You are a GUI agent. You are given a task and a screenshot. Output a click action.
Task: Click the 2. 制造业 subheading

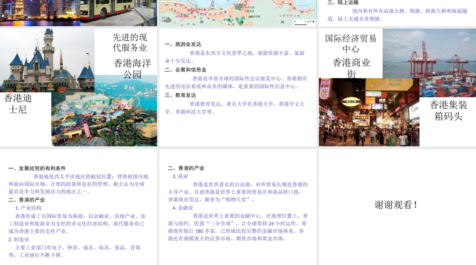19,239
